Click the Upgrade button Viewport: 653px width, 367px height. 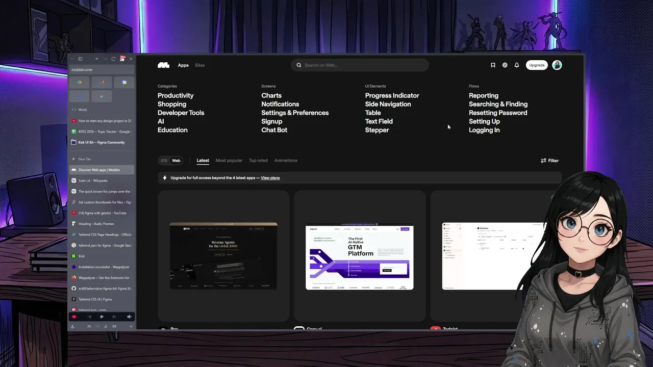[x=537, y=65]
